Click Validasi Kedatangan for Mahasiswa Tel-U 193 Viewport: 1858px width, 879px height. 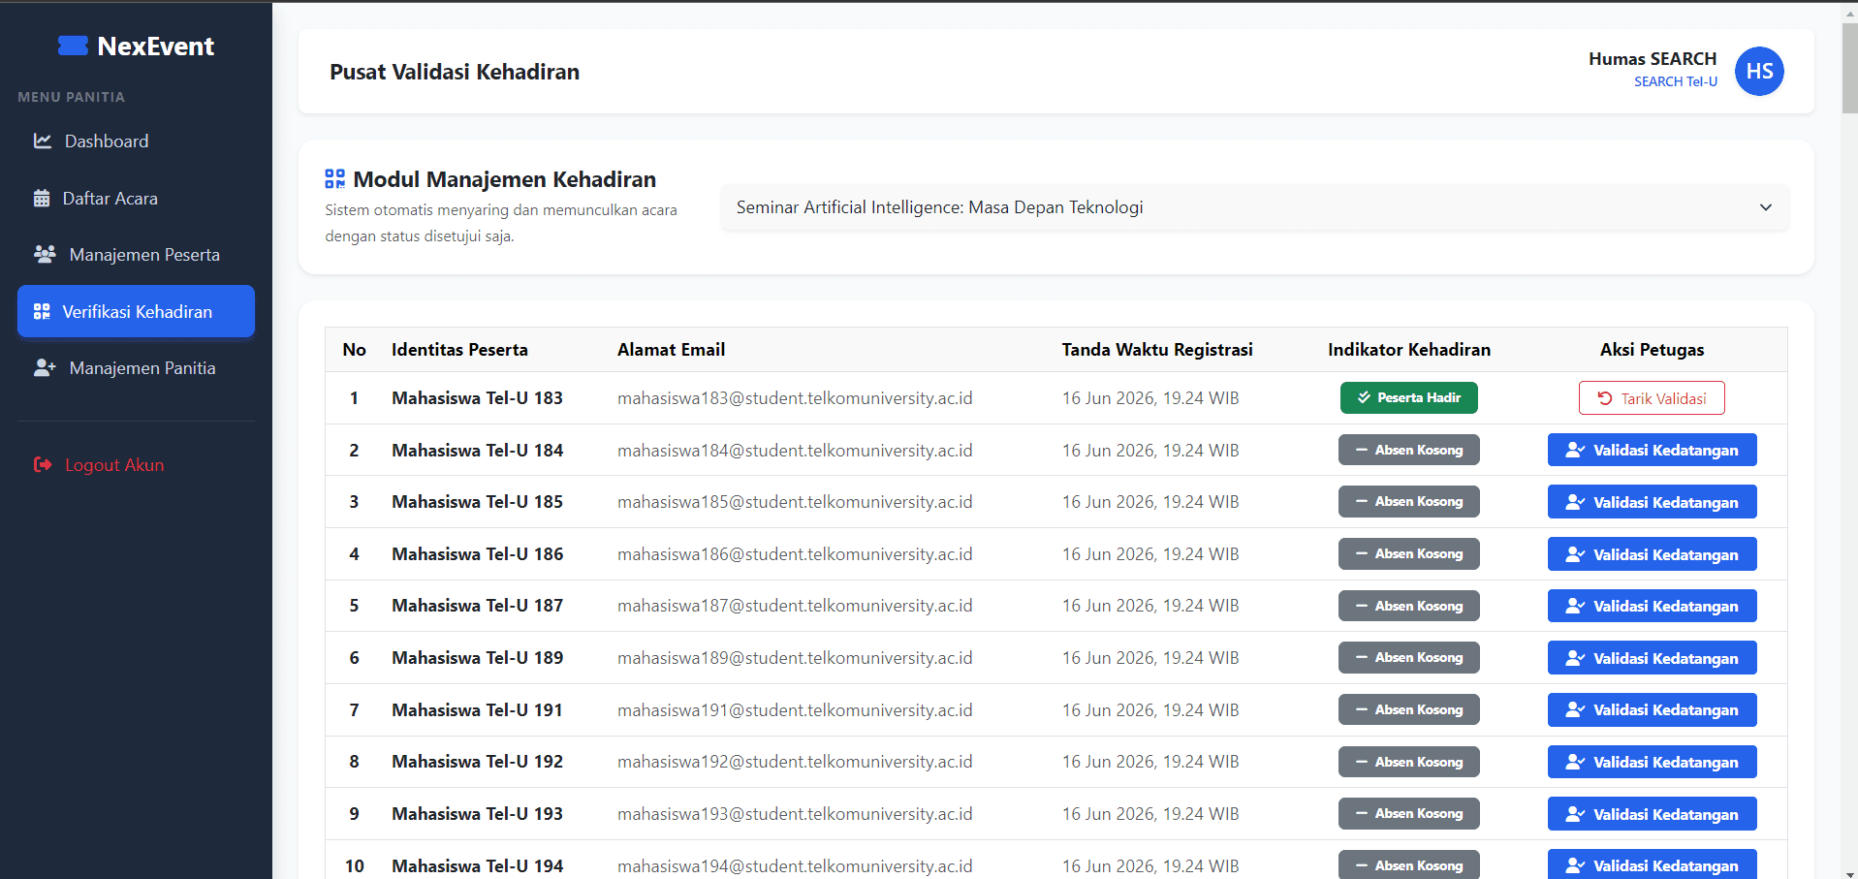click(x=1652, y=814)
